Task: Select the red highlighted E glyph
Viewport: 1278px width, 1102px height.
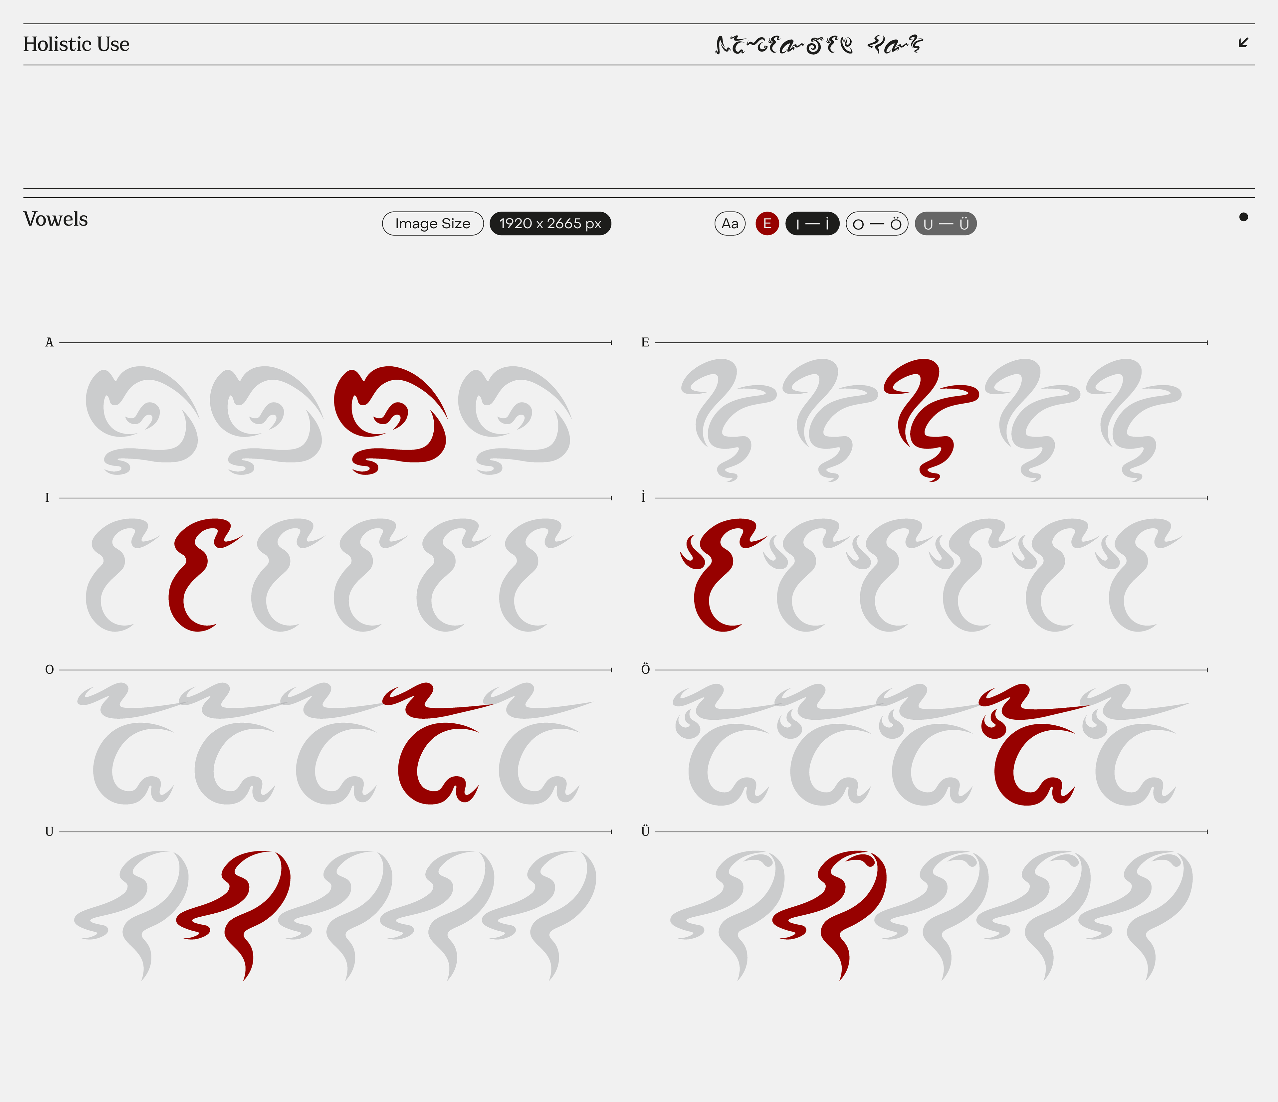Action: click(x=931, y=420)
